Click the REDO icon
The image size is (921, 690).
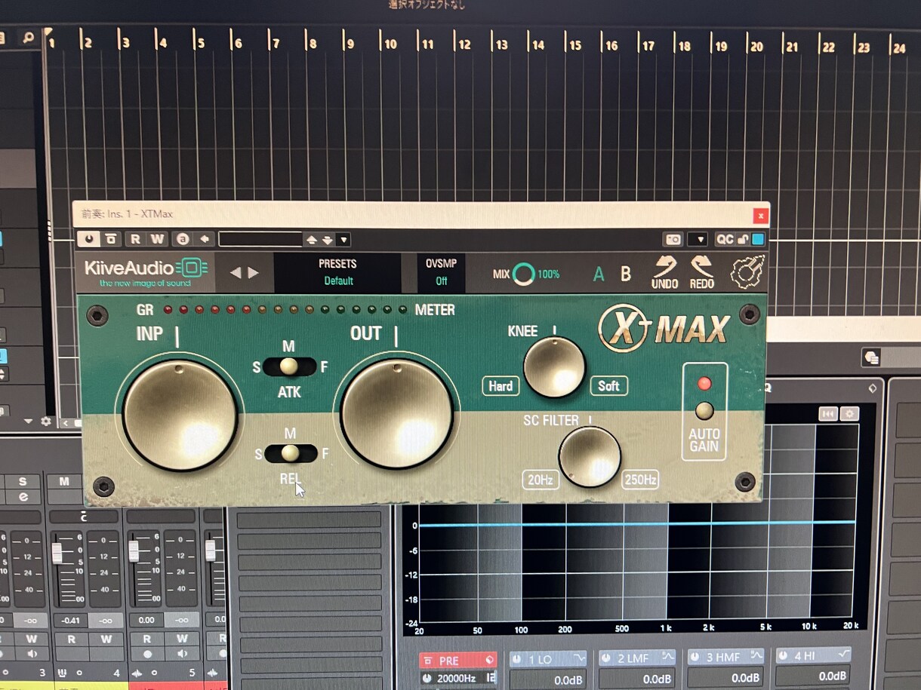(x=701, y=272)
